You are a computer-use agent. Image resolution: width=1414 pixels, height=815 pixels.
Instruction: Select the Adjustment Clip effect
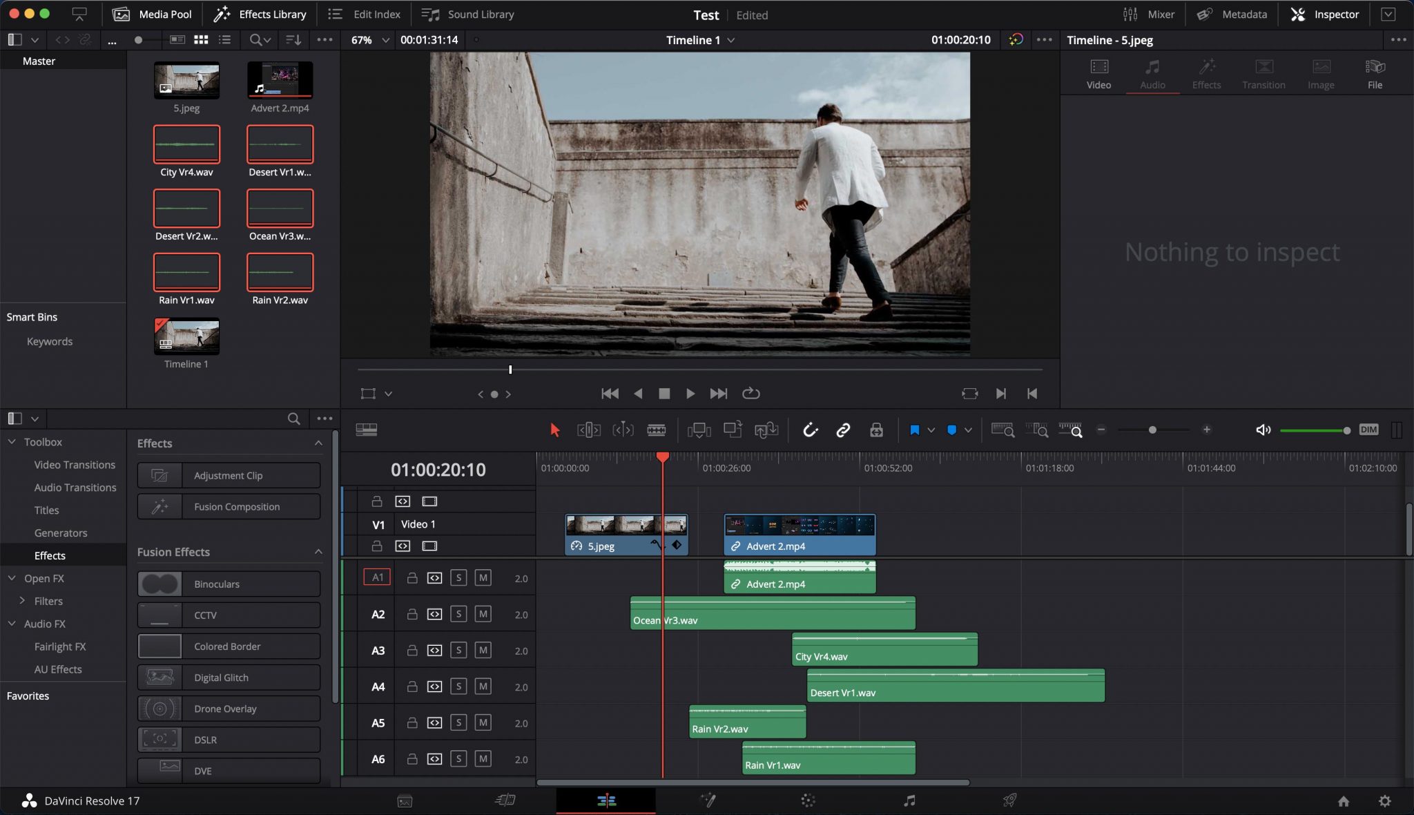(228, 475)
